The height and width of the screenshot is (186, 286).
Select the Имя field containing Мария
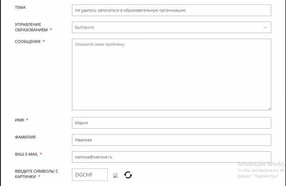[172, 123]
